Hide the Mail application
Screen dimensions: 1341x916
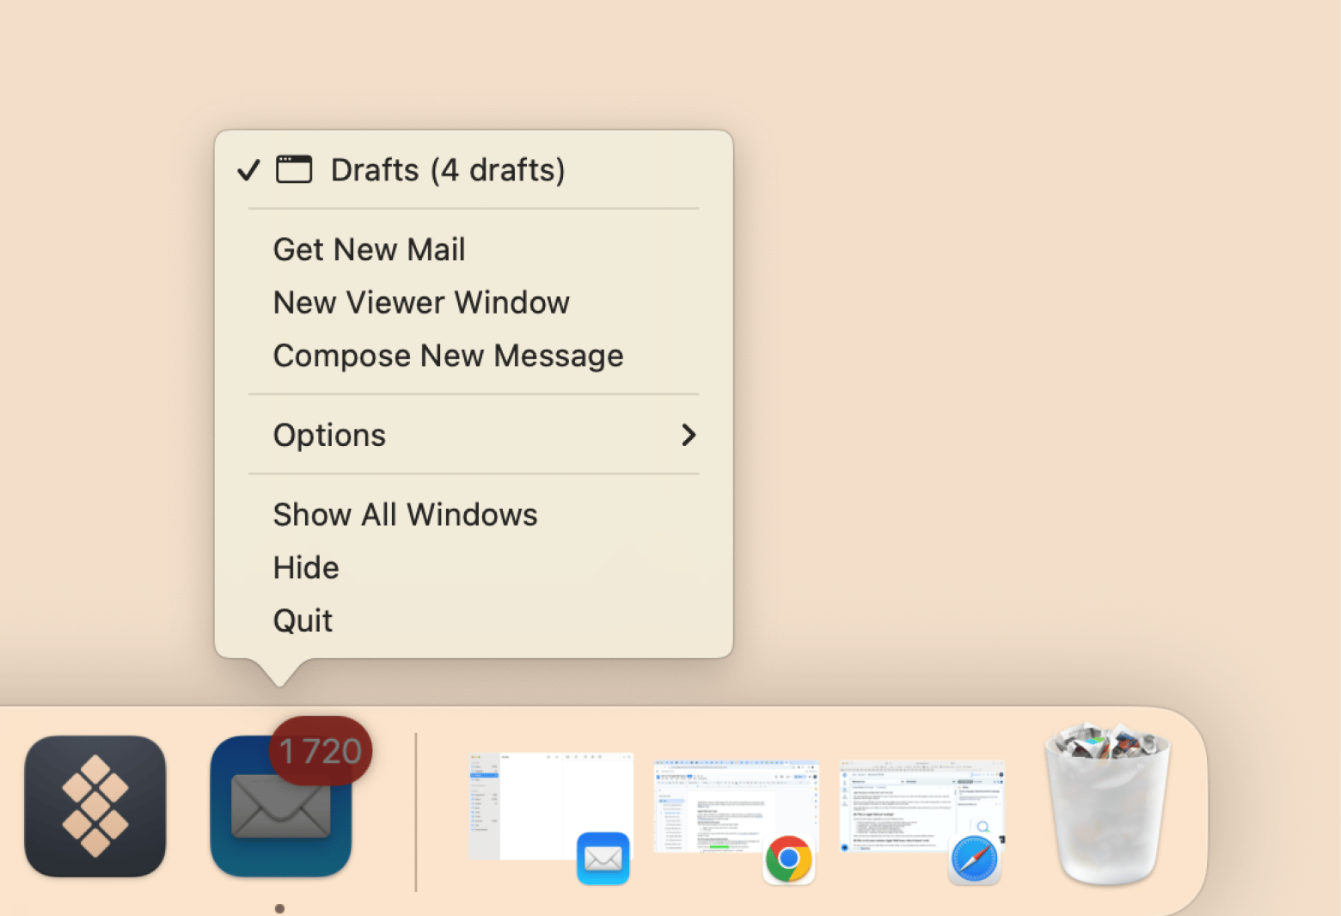[306, 567]
